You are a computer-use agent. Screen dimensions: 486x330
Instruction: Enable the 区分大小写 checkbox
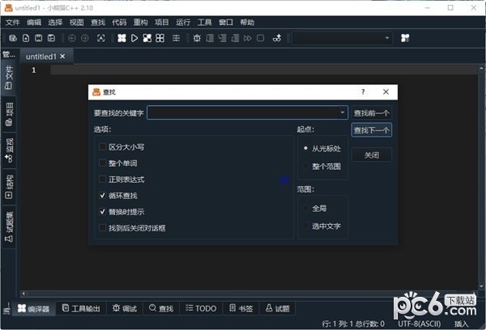pos(102,147)
